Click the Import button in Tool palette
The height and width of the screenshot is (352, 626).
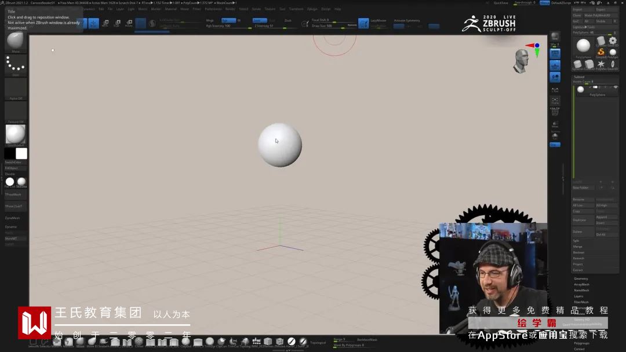click(583, 10)
